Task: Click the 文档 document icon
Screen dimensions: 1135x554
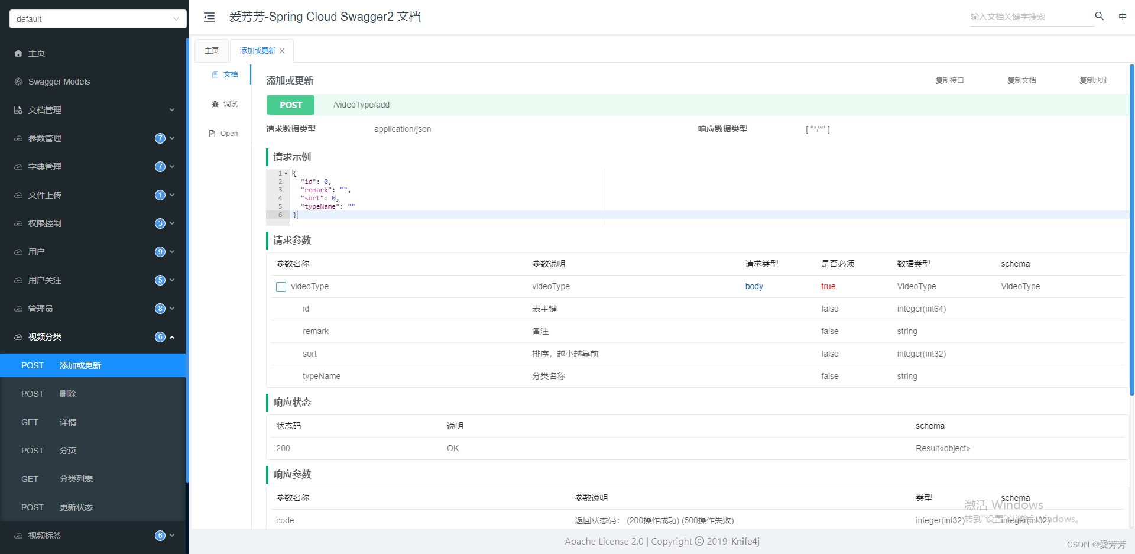Action: 215,74
